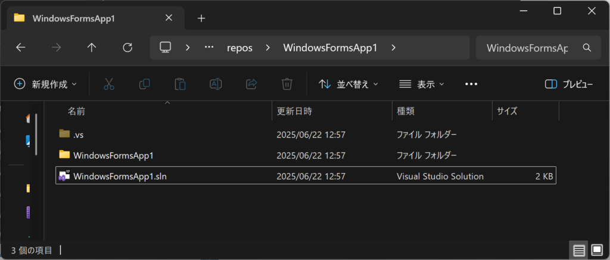The height and width of the screenshot is (260, 610).
Task: Click the search magnifier icon
Action: [x=587, y=48]
